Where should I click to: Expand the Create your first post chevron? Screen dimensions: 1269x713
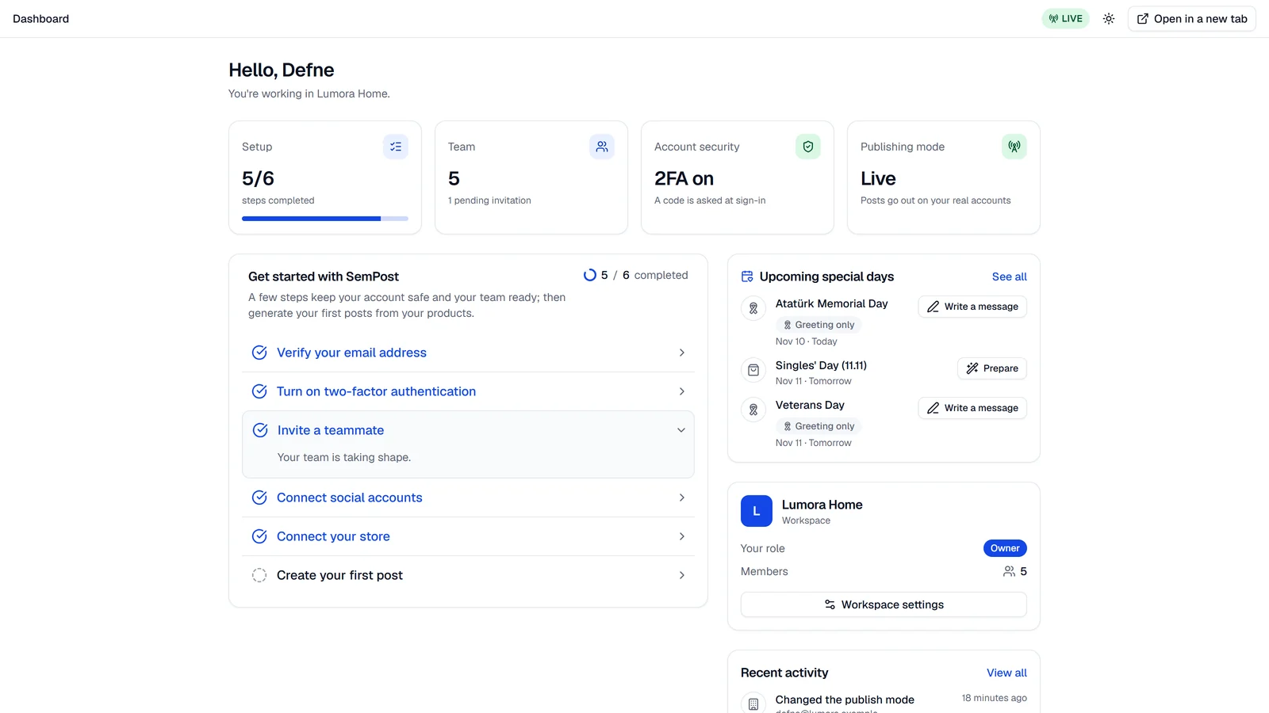pos(682,575)
